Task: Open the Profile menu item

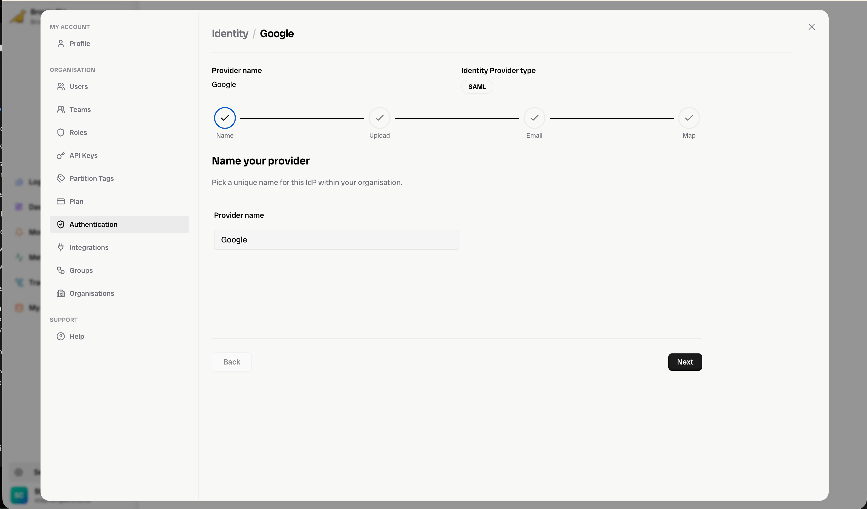Action: click(x=119, y=44)
